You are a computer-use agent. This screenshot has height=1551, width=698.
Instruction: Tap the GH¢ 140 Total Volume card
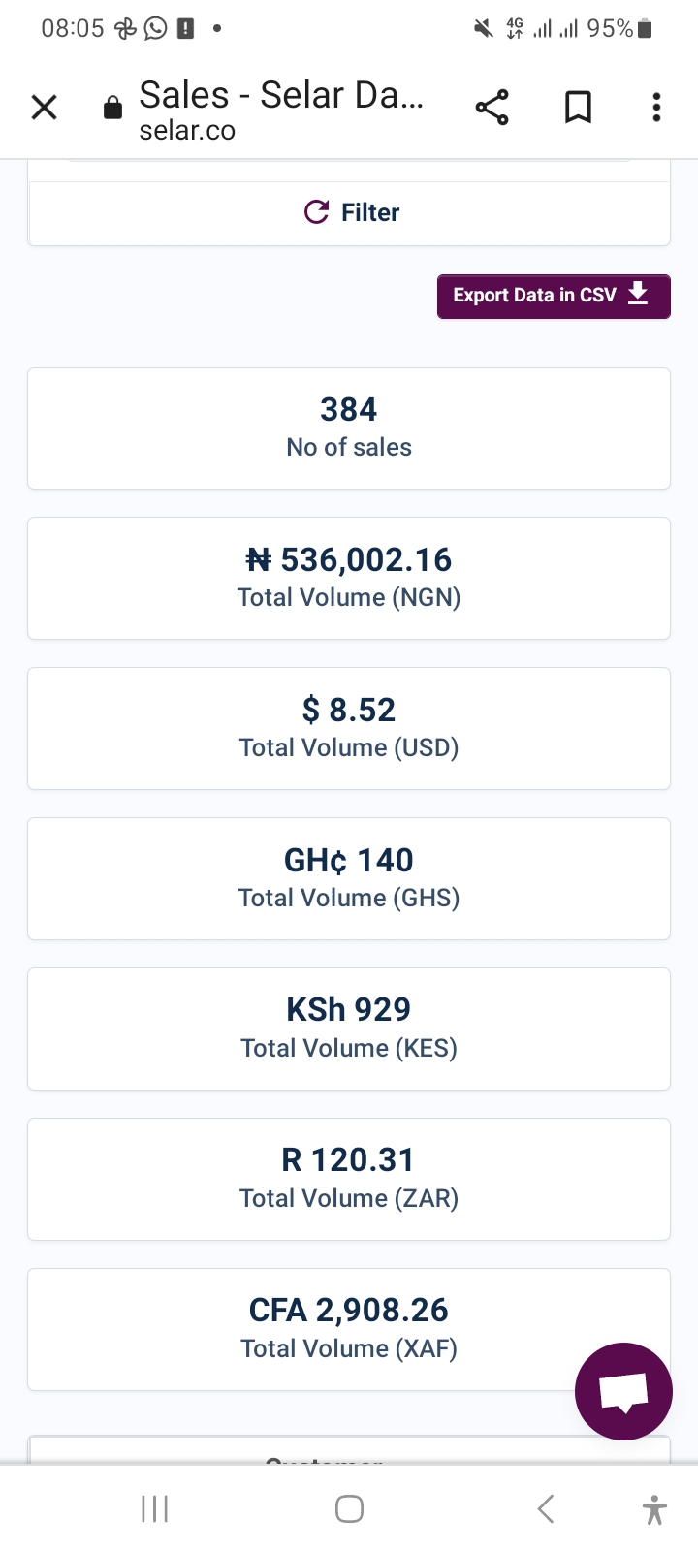349,879
